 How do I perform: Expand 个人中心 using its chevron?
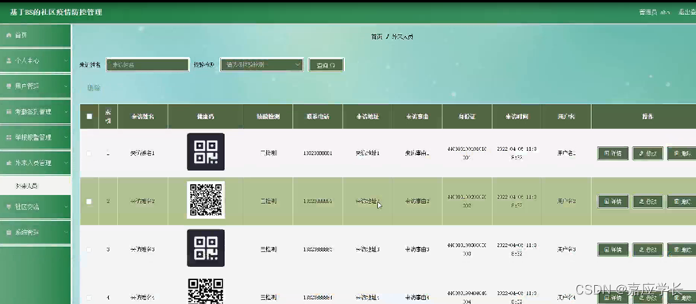point(66,60)
